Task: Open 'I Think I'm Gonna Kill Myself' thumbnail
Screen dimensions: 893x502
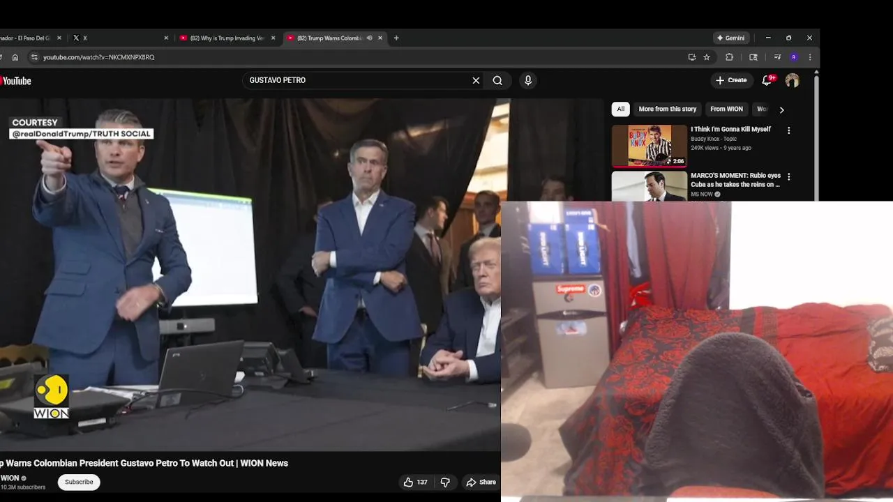Action: click(x=650, y=146)
